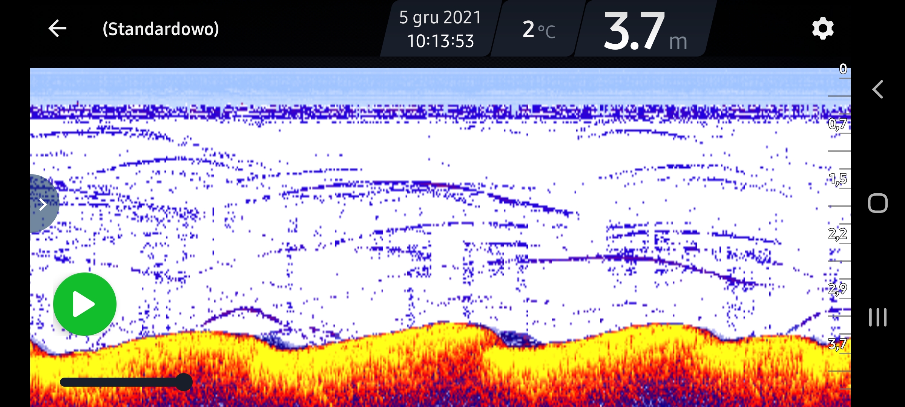The width and height of the screenshot is (905, 407).
Task: Tap the (Standardowo) mode title
Action: coord(161,29)
